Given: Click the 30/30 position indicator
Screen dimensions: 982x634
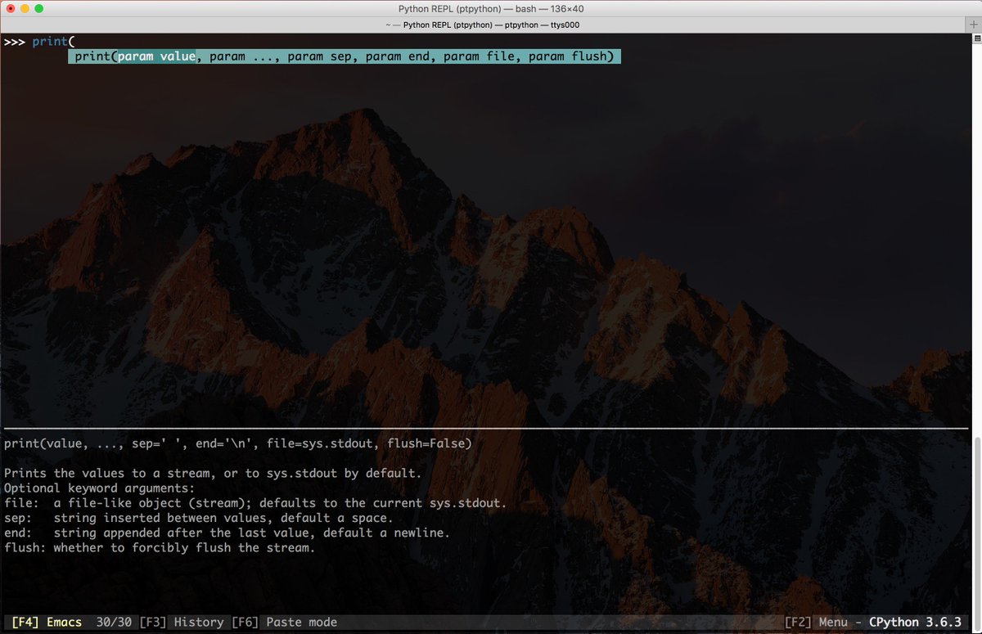Looking at the screenshot, I should point(113,623).
